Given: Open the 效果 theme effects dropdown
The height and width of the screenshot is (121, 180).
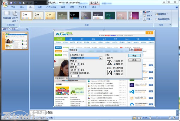Looking at the screenshot, I should pyautogui.click(x=148, y=19).
